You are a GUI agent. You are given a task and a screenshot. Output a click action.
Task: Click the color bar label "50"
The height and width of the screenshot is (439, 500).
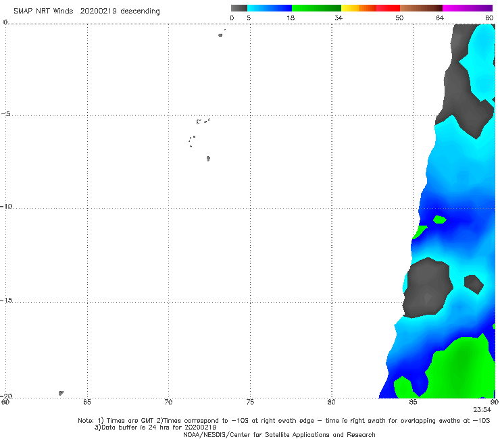click(x=399, y=18)
